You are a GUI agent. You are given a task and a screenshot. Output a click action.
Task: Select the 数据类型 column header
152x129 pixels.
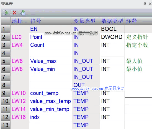[112, 21]
